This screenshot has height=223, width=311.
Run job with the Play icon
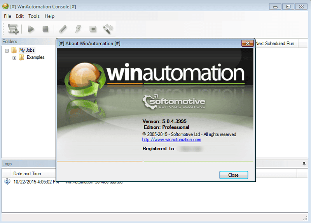[x=31, y=29]
